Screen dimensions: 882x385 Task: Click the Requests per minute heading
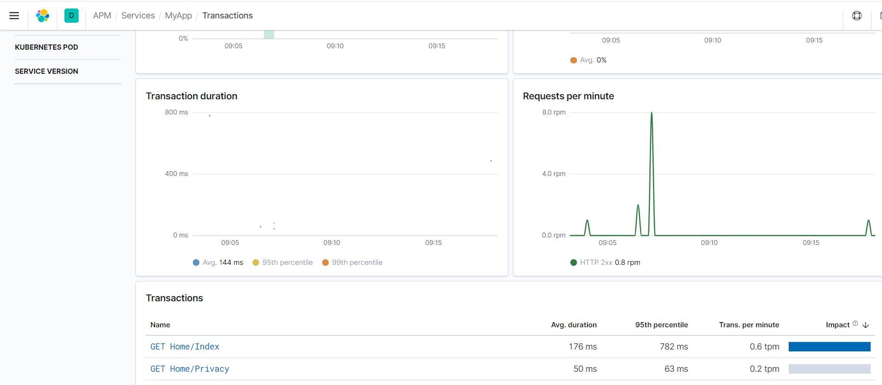[568, 96]
